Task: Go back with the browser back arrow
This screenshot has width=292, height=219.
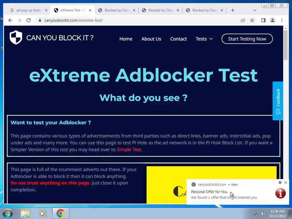Action: pos(10,20)
